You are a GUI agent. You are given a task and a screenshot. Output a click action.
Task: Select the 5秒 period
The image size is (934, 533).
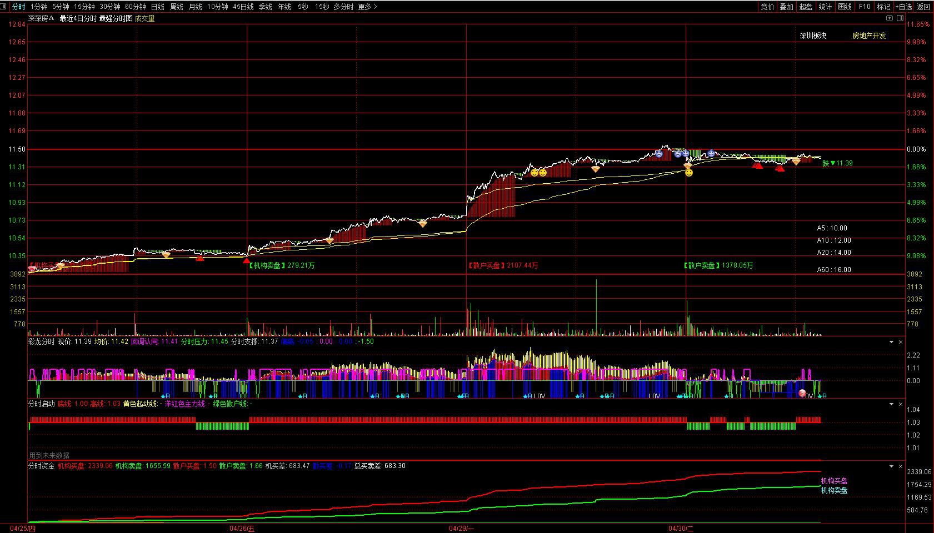pos(303,7)
